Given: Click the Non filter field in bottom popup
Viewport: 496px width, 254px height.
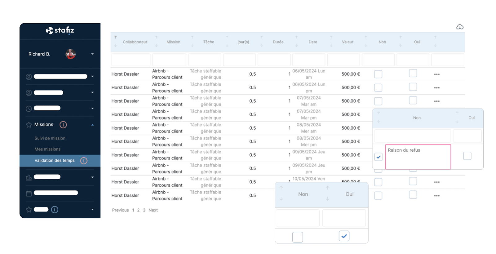Looking at the screenshot, I should (x=298, y=218).
